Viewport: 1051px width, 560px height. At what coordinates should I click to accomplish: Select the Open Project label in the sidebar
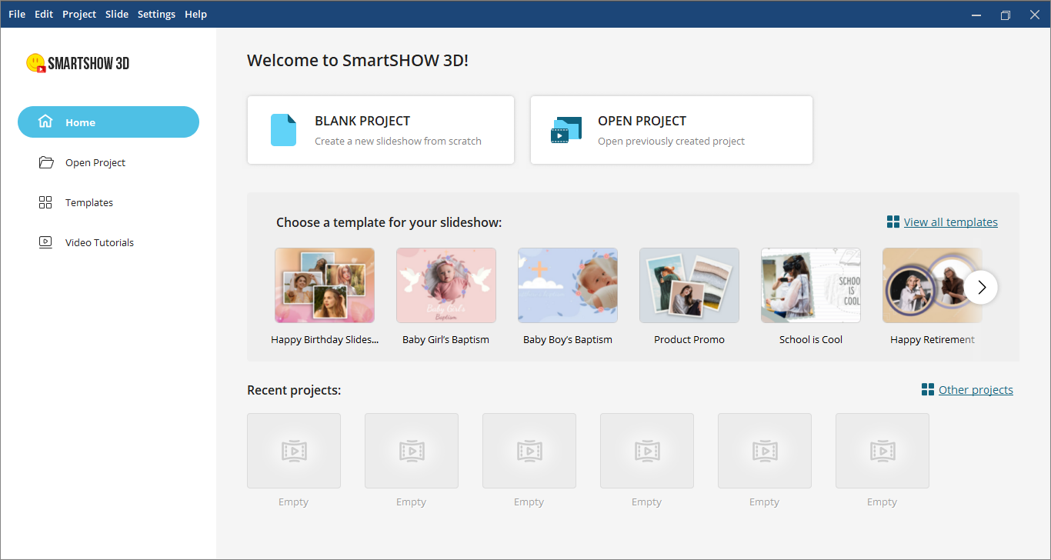(95, 162)
